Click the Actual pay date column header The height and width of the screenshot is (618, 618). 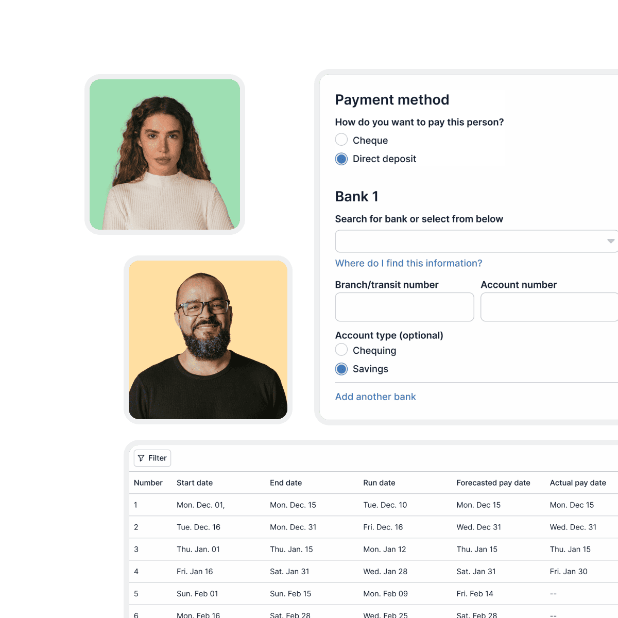coord(577,483)
